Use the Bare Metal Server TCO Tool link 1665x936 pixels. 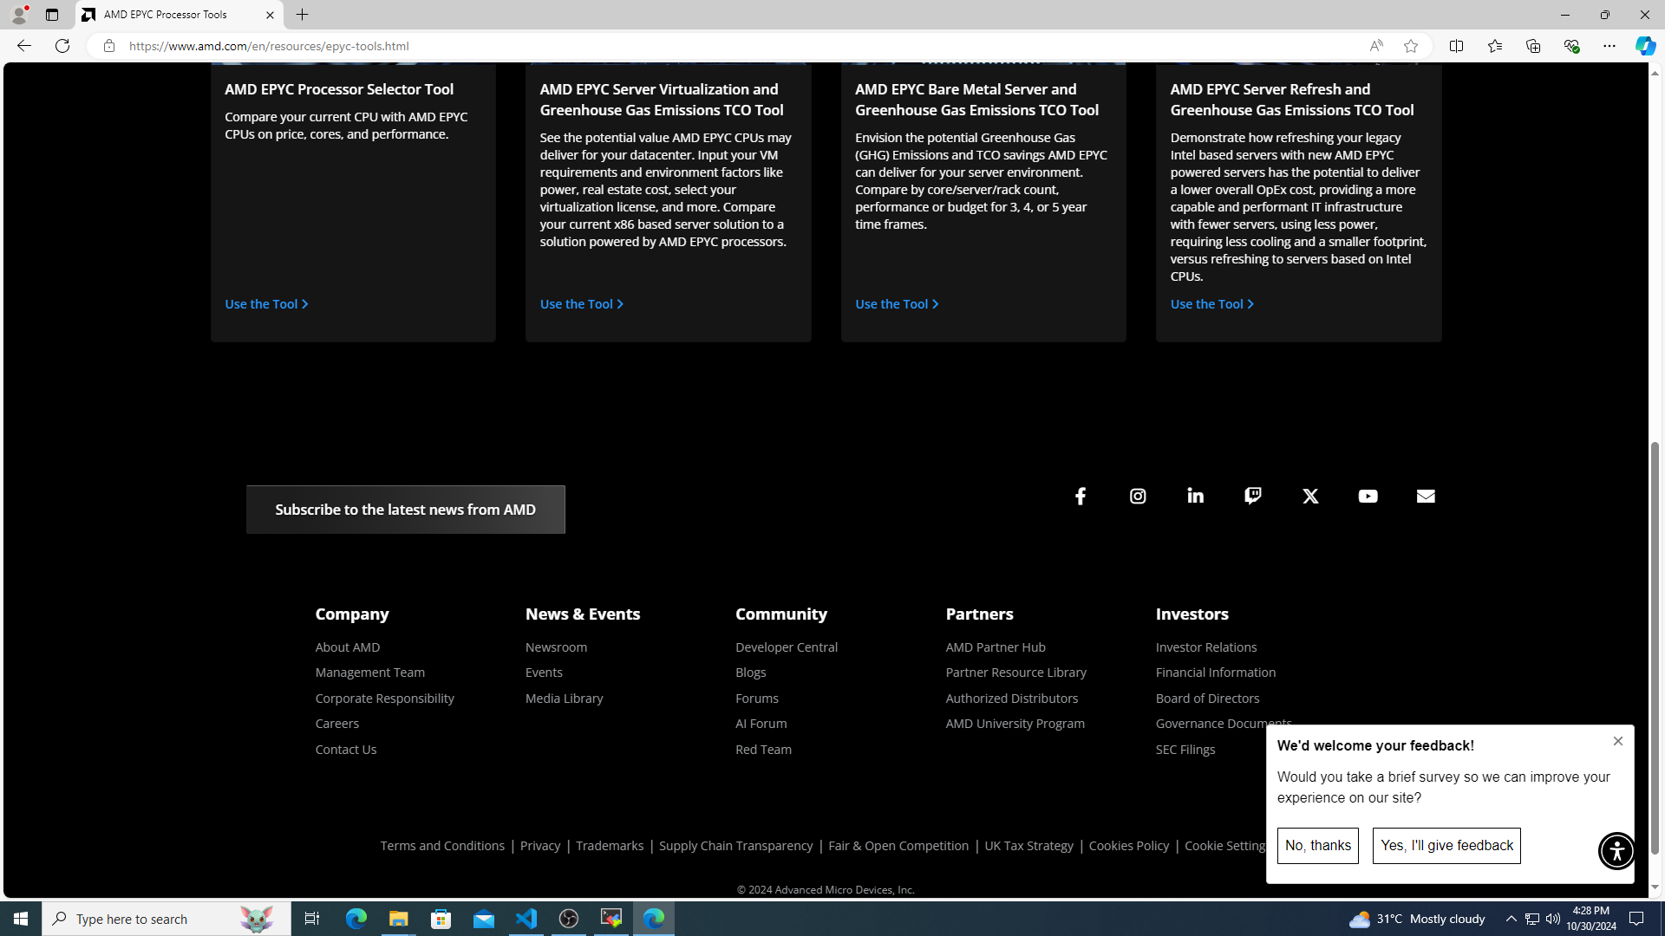[x=897, y=304]
